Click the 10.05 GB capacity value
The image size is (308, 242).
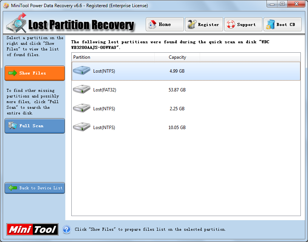click(x=177, y=128)
